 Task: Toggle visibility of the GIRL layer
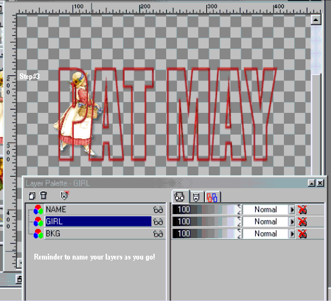click(x=158, y=222)
